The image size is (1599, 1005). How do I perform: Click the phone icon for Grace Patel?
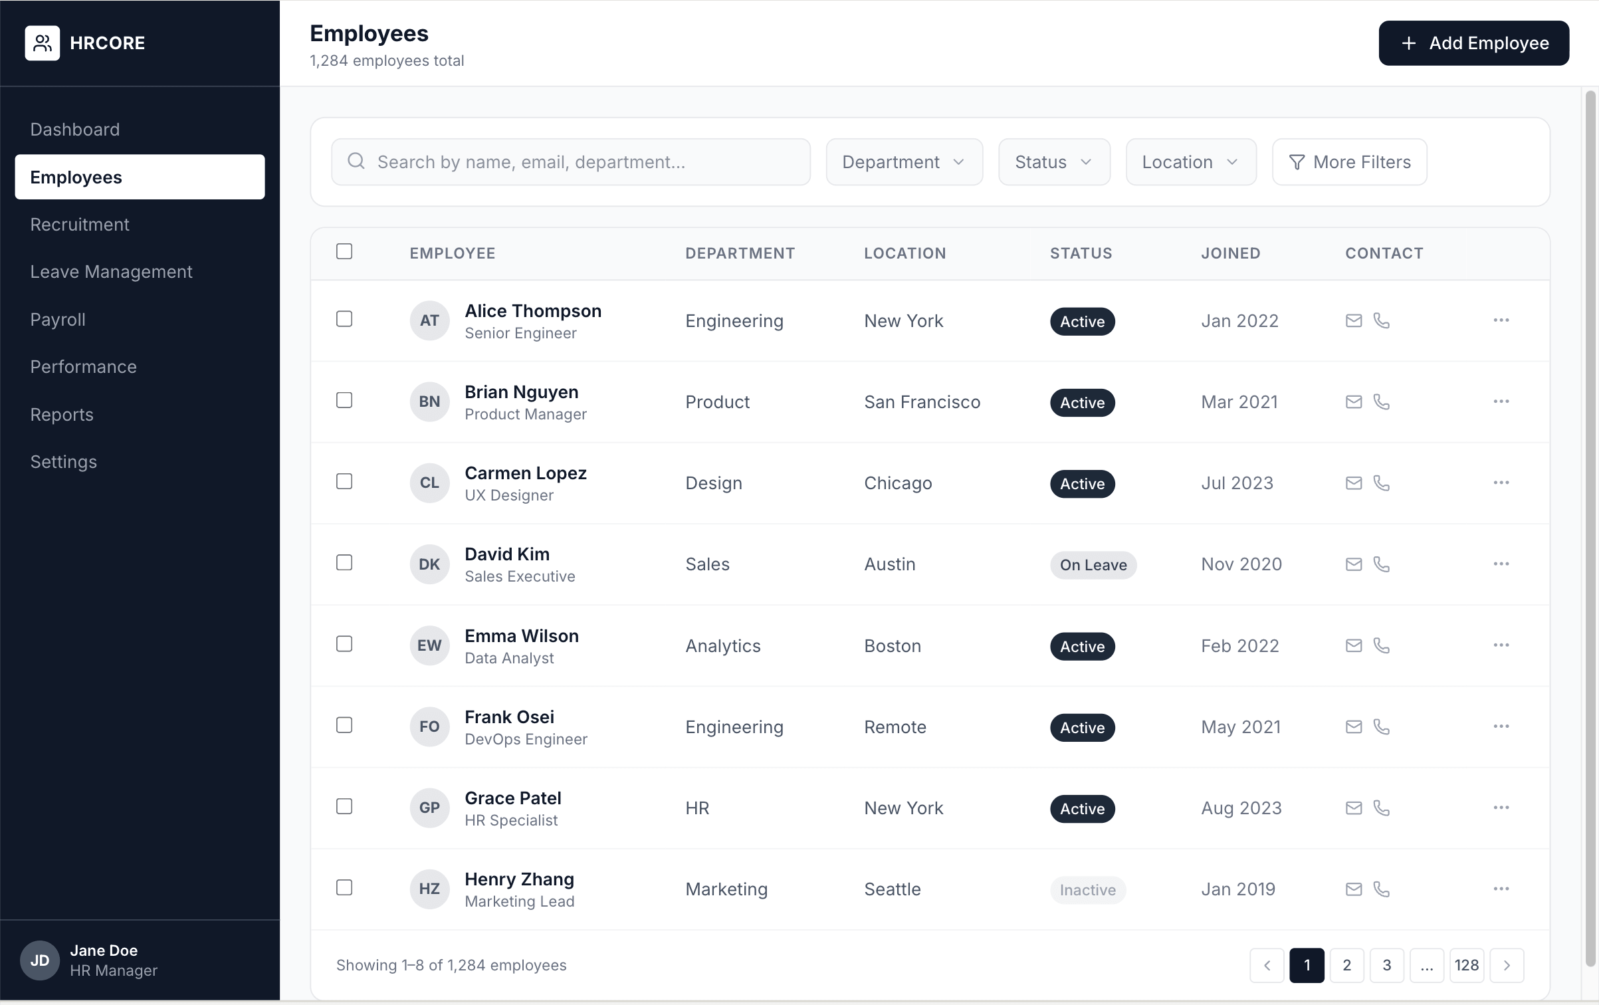pos(1382,808)
